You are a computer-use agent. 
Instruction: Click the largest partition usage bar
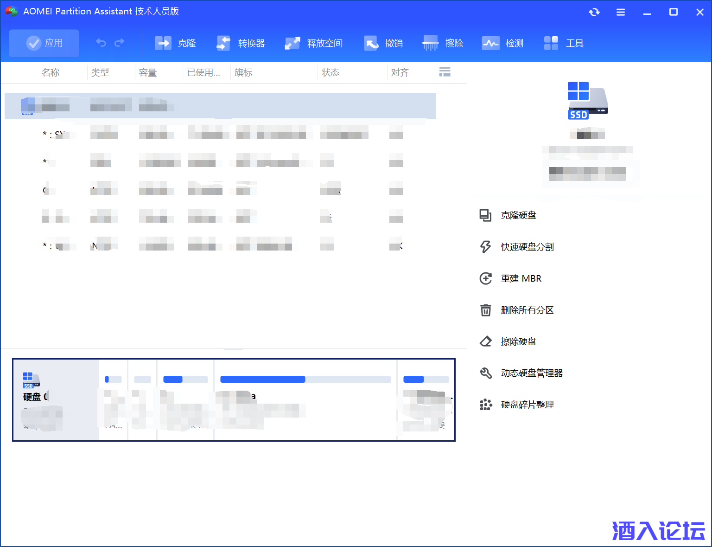tap(305, 380)
